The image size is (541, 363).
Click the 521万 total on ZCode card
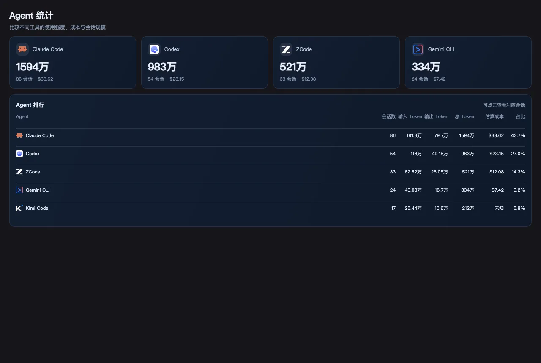[x=293, y=67]
